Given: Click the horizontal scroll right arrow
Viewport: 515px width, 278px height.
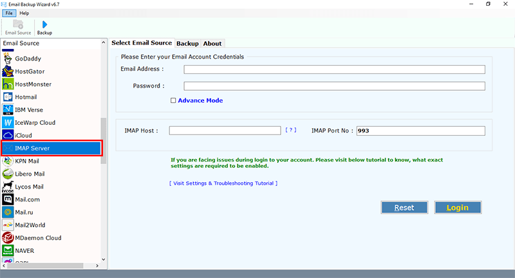Looking at the screenshot, I should pyautogui.click(x=97, y=266).
